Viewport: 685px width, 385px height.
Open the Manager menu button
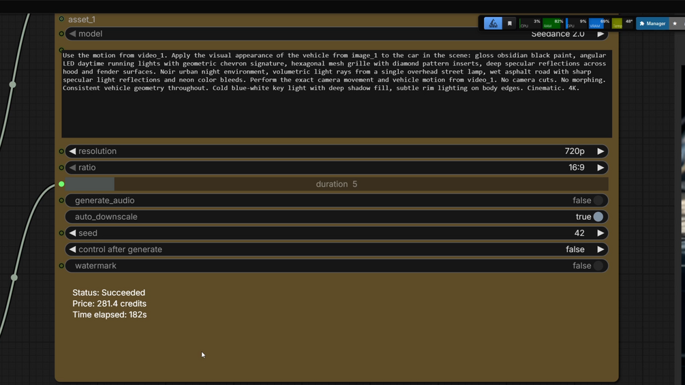coord(652,24)
